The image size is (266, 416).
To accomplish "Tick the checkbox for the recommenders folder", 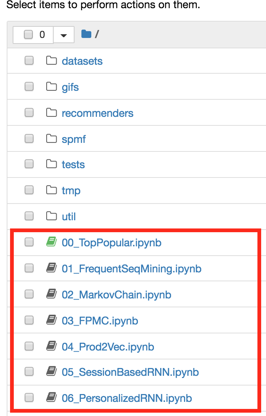I will [x=29, y=112].
